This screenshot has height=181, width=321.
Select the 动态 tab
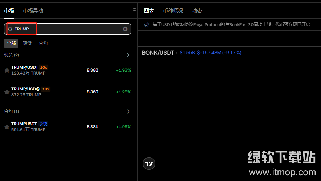(x=197, y=10)
